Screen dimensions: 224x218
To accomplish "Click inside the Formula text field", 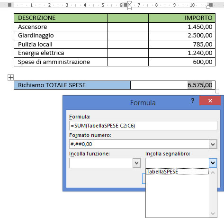I will tap(143, 126).
